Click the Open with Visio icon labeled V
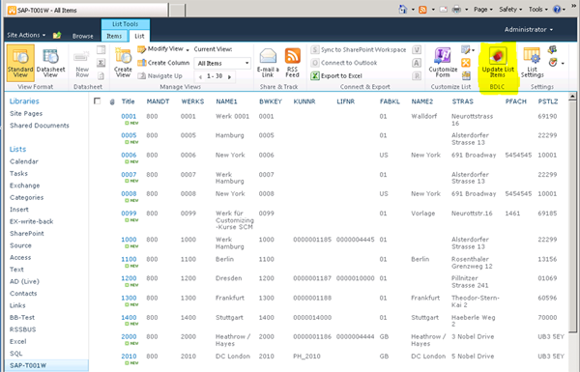Screen dimensions: 580x372 [x=417, y=49]
